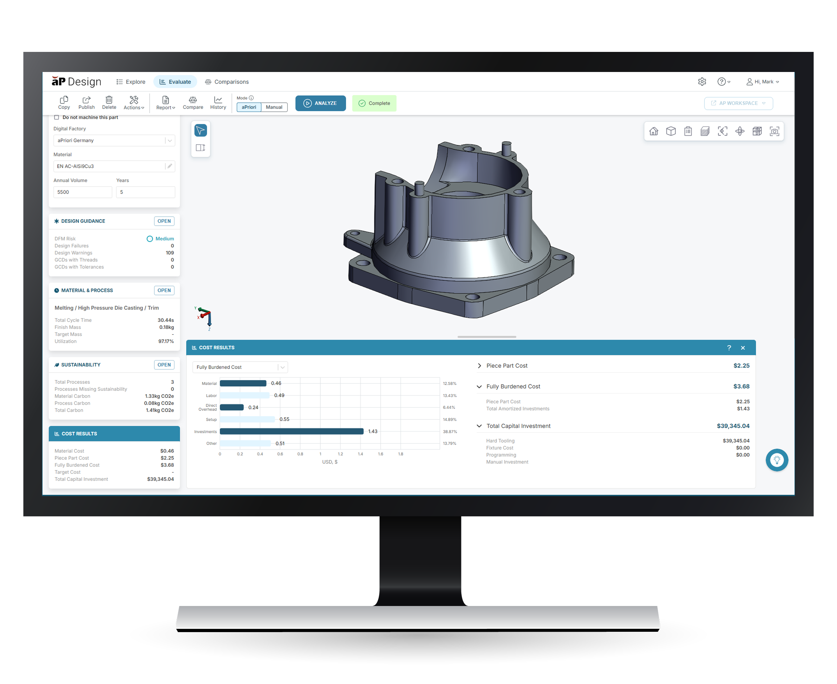Go to the Explore tab
837x684 pixels.
(x=131, y=82)
